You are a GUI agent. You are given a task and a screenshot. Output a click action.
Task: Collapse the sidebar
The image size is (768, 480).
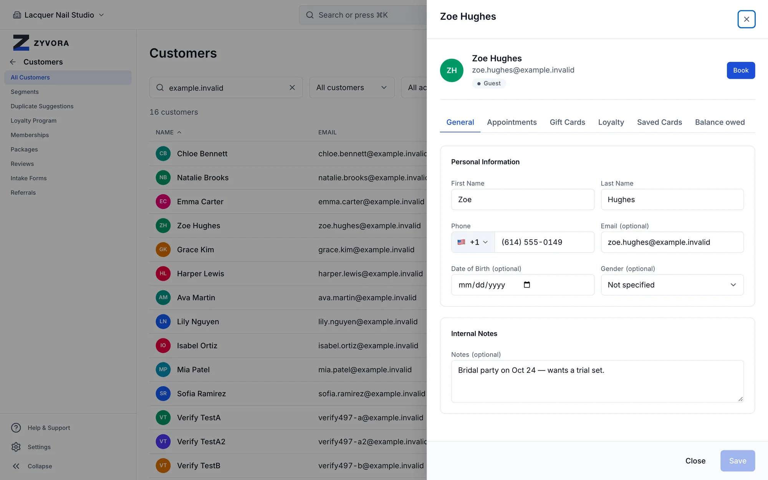pos(32,466)
